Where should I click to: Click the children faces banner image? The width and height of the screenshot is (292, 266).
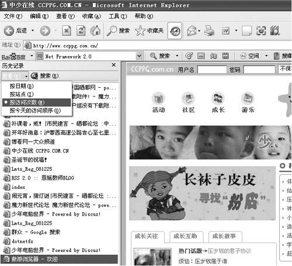210,143
